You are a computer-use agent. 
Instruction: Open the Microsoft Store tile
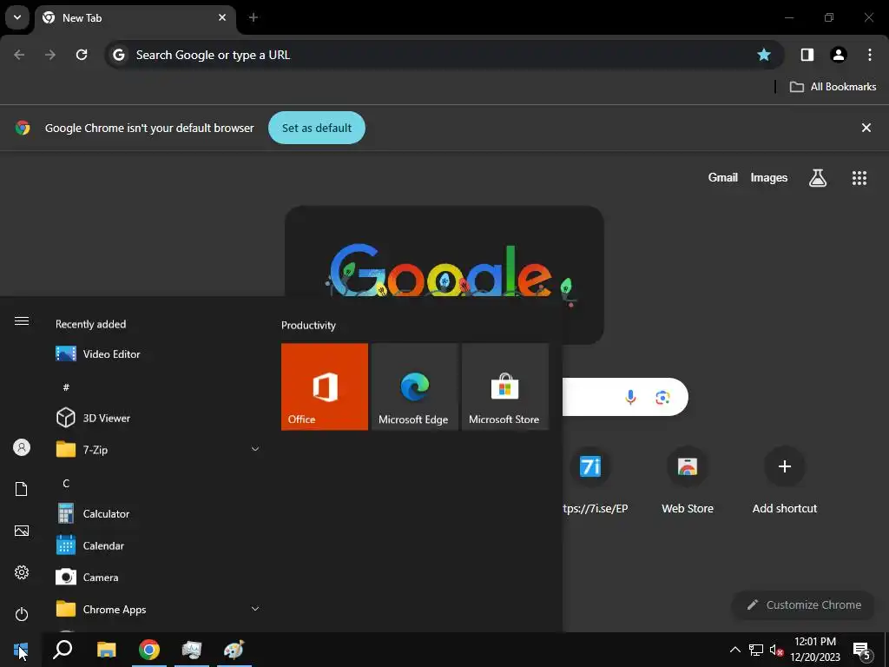coord(504,386)
